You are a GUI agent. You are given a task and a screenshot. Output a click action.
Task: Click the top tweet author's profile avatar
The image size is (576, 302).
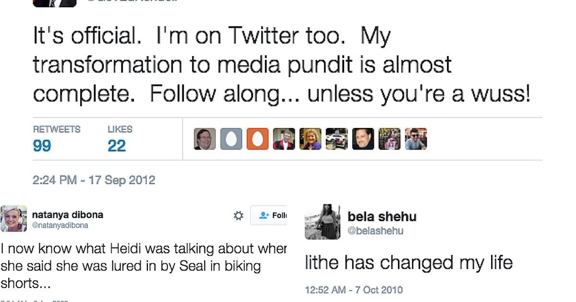[54, 4]
